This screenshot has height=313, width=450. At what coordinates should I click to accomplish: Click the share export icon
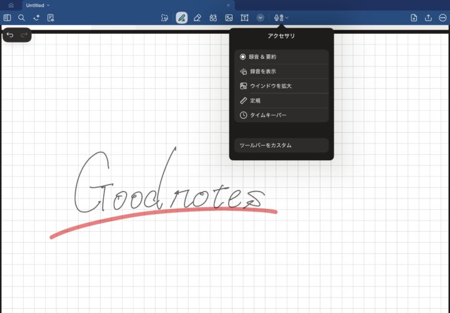(428, 18)
